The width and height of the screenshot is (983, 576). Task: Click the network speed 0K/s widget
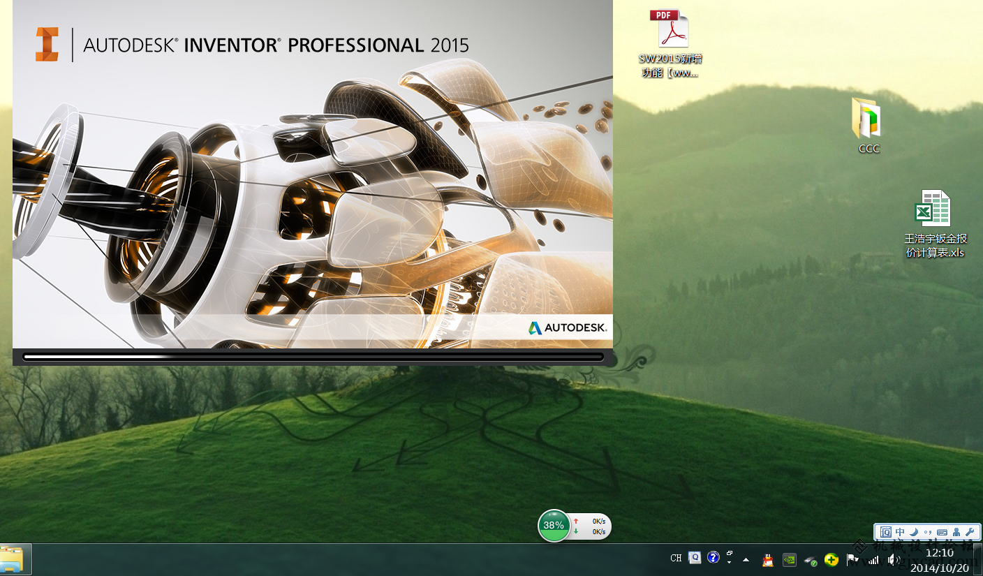coord(591,526)
